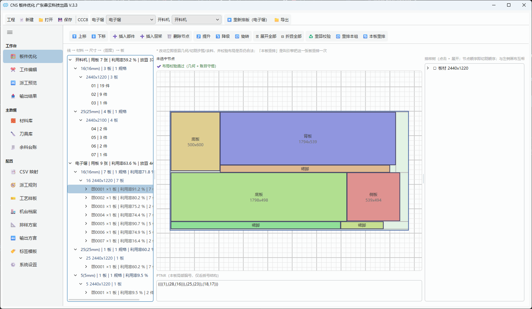Viewport: 532px width, 309px height.
Task: Click 降级 demote tool
Action: point(223,36)
